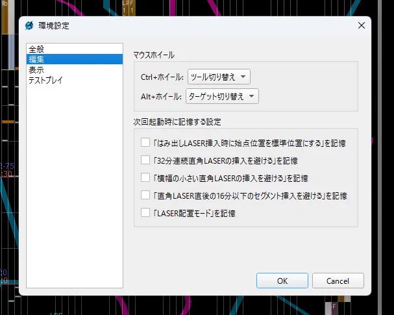Close the 環境設定 dialog with X
This screenshot has width=394, height=315.
[362, 25]
